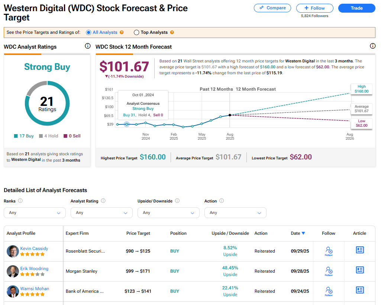Click the Average $101.67 forecast label
Viewport: 381px width, 305px height.
362,108
